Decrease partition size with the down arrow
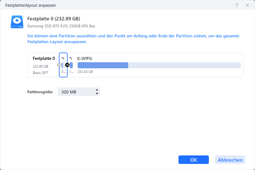The image size is (255, 170). click(97, 93)
